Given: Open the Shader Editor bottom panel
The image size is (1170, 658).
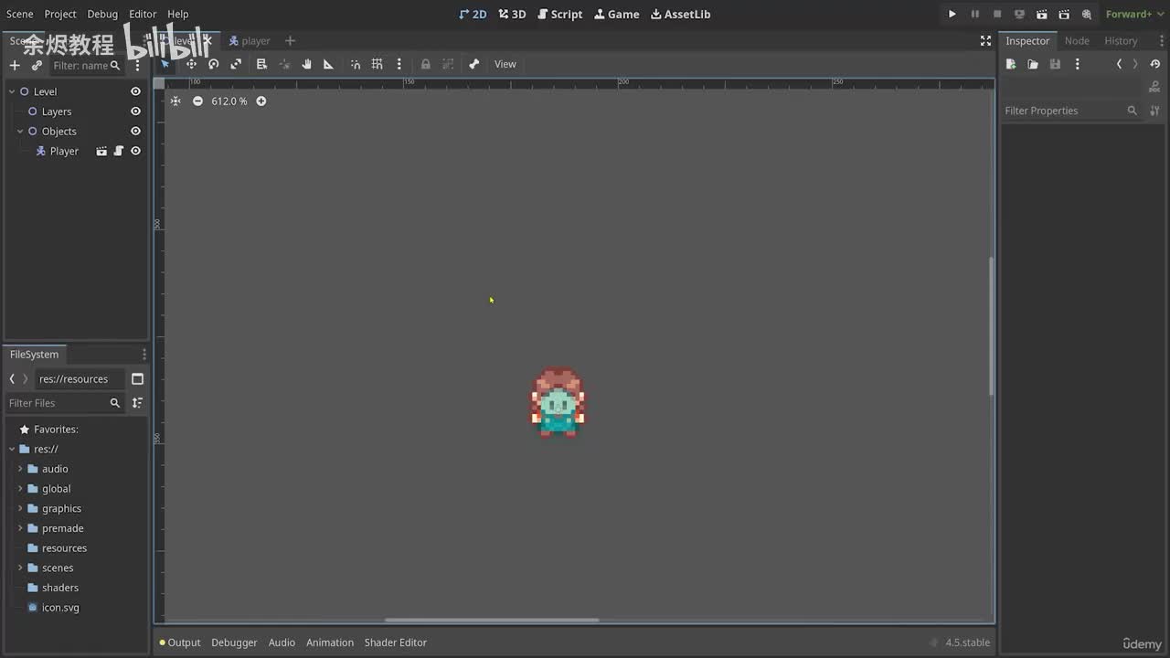Looking at the screenshot, I should coord(396,642).
